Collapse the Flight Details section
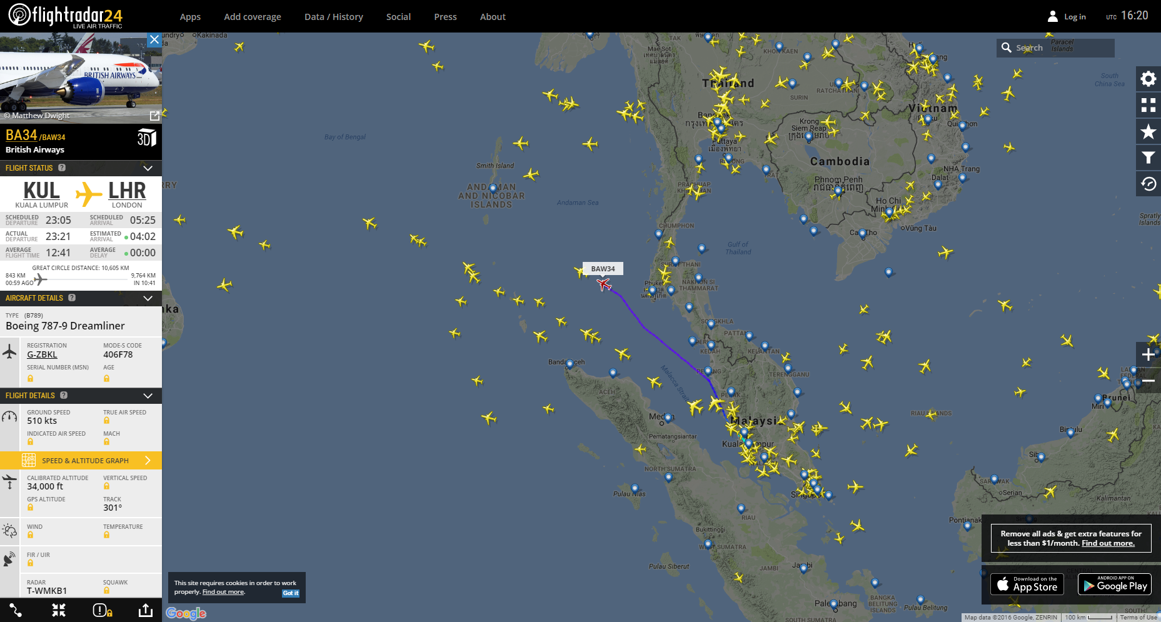This screenshot has width=1161, height=622. 148,396
